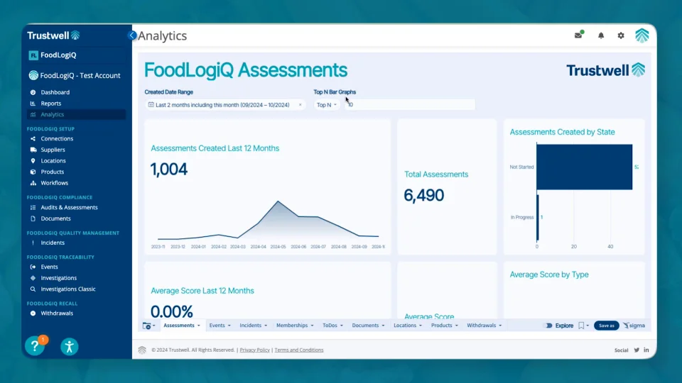Click the Top N value input field
This screenshot has width=682, height=383.
[410, 105]
